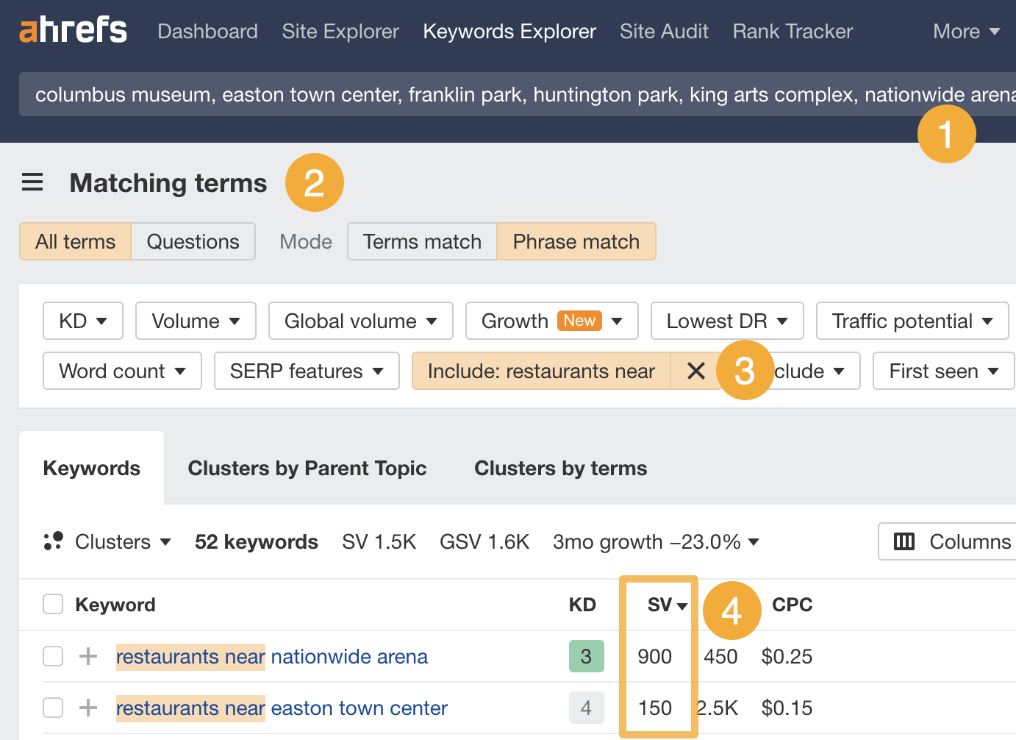The image size is (1016, 740).
Task: Open the KD filter dropdown
Action: tap(82, 321)
